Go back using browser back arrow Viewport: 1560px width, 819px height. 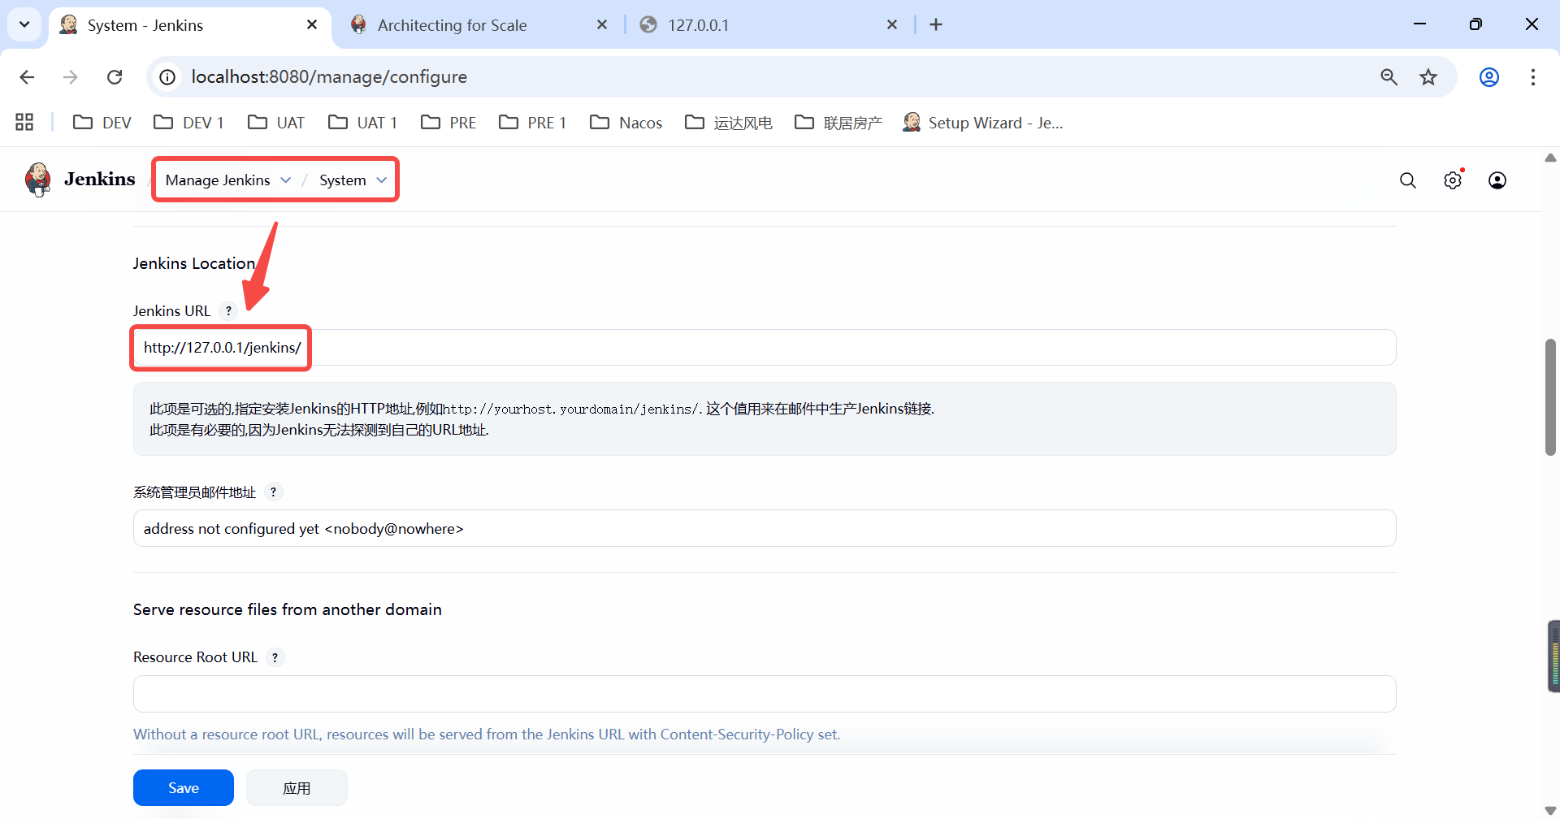tap(27, 77)
